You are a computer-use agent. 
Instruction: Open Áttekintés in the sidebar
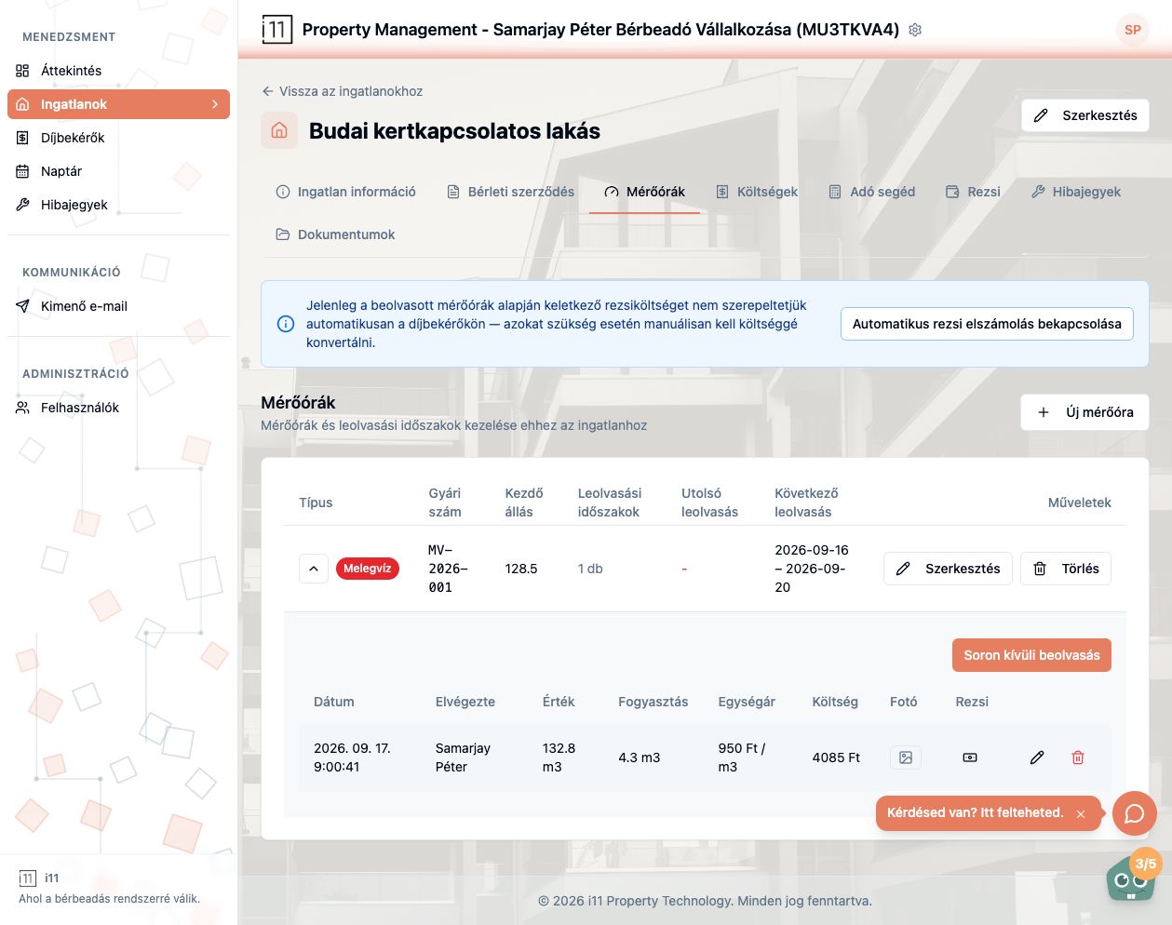(x=118, y=71)
